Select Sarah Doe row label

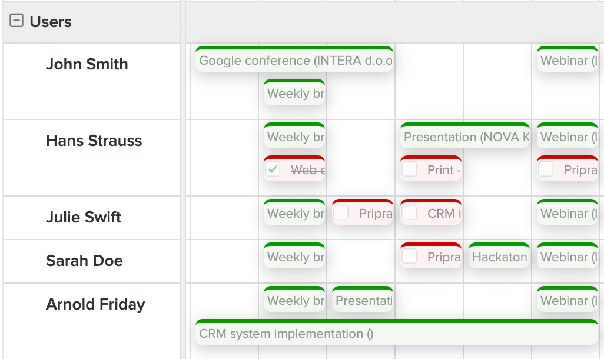(84, 260)
